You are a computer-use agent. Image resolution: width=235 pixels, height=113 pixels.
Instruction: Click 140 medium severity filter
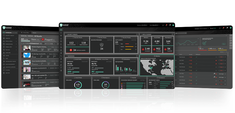(212, 49)
